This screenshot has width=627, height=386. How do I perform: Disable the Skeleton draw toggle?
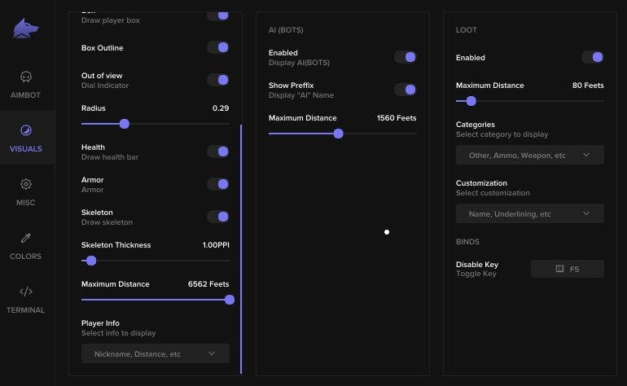click(x=217, y=217)
